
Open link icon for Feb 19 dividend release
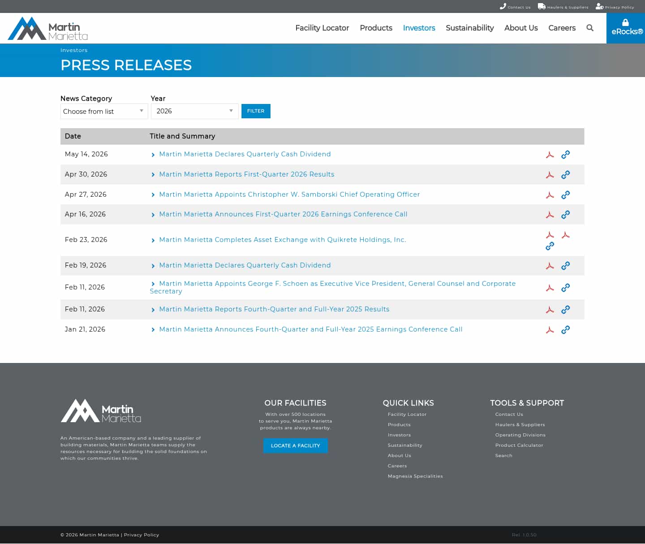click(566, 266)
